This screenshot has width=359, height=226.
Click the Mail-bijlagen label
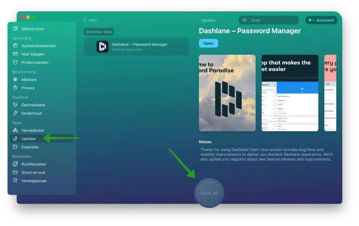tap(33, 54)
